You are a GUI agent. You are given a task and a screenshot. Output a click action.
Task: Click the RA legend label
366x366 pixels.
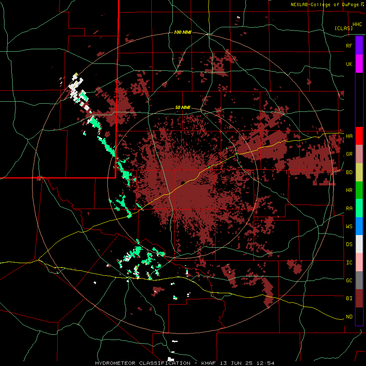pyautogui.click(x=349, y=209)
